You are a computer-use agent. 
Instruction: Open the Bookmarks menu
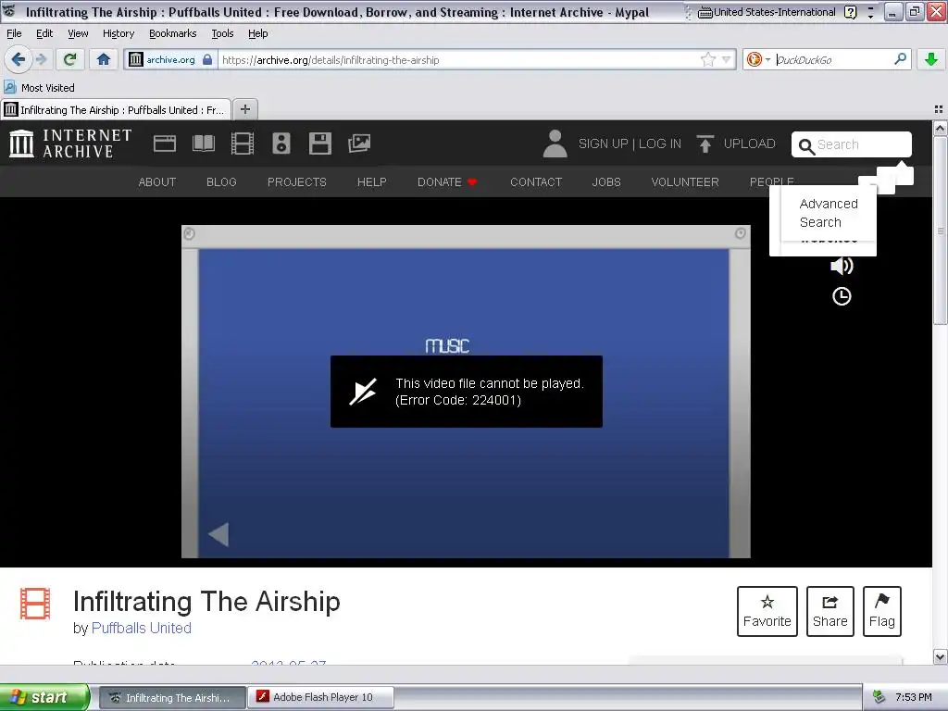pos(172,33)
